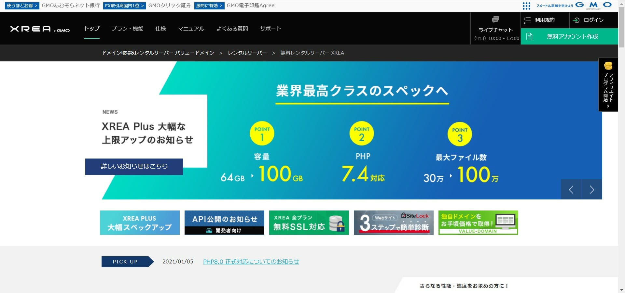Click the 無料アカウント作成 button
The height and width of the screenshot is (293, 625).
[569, 36]
